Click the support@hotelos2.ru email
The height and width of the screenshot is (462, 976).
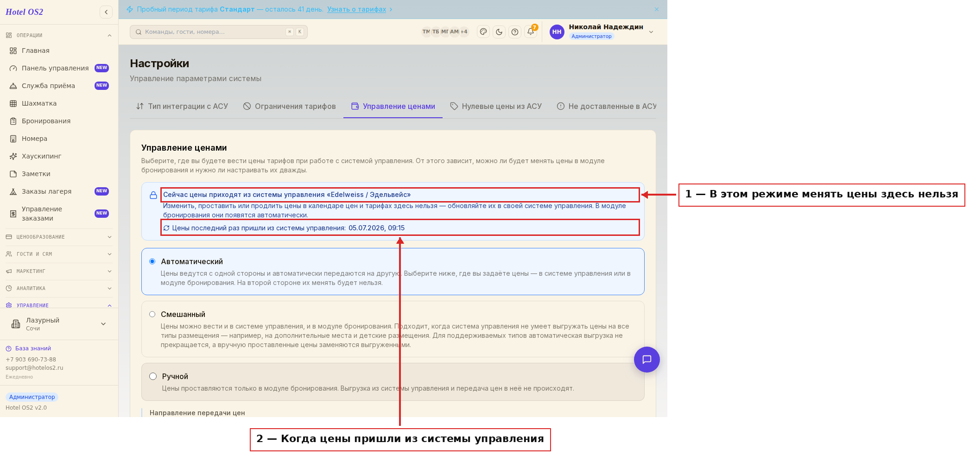tap(34, 368)
